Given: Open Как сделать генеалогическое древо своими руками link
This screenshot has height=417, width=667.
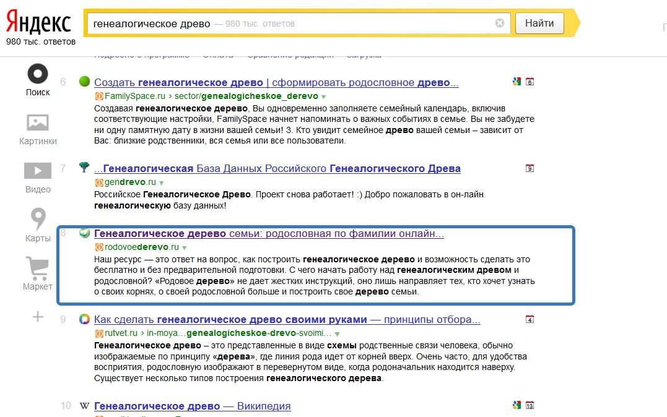Looking at the screenshot, I should pos(287,320).
